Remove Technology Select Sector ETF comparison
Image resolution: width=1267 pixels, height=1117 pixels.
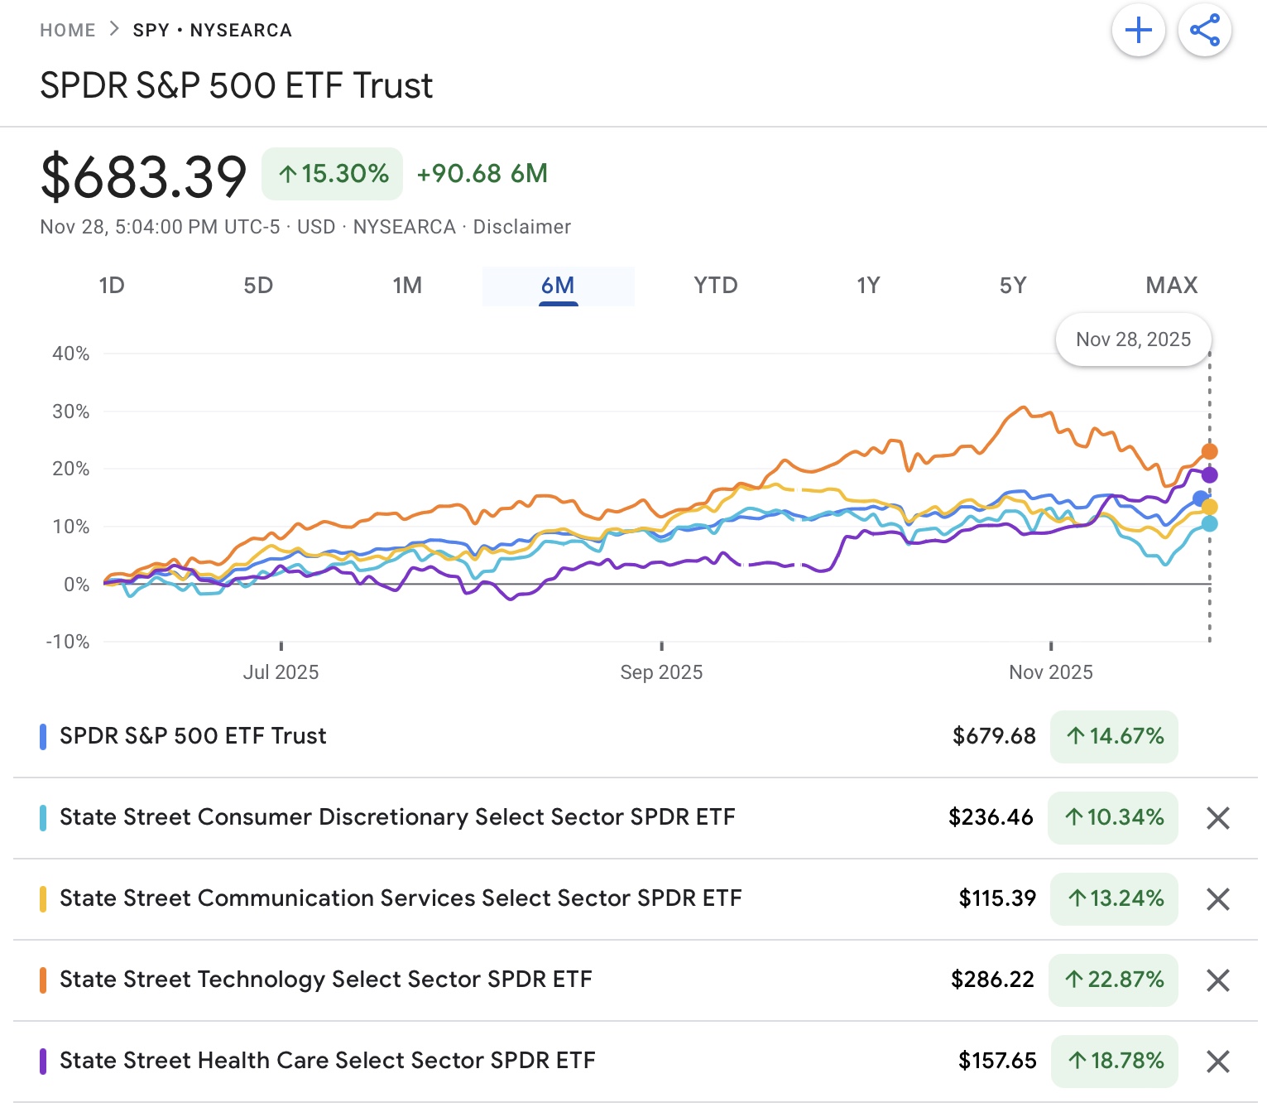click(x=1217, y=980)
